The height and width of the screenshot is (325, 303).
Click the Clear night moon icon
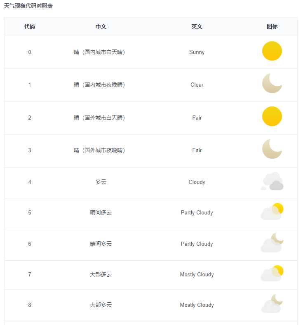(x=272, y=83)
